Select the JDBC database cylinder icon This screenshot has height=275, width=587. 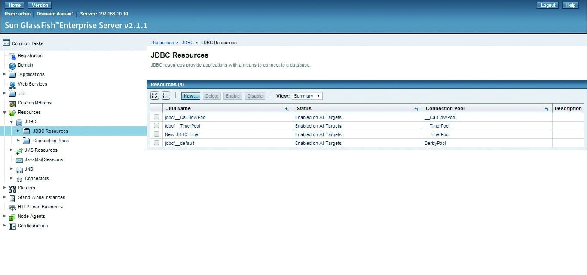pyautogui.click(x=19, y=122)
